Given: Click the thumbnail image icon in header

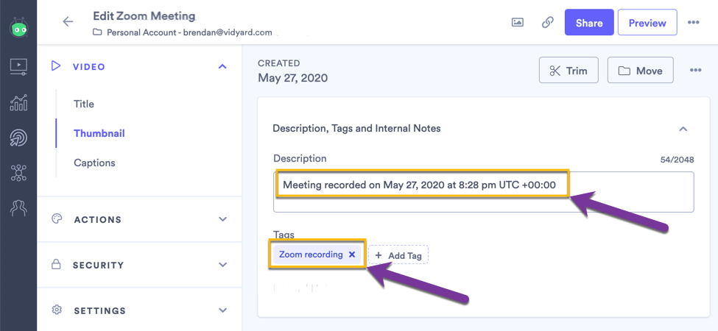Looking at the screenshot, I should [518, 22].
